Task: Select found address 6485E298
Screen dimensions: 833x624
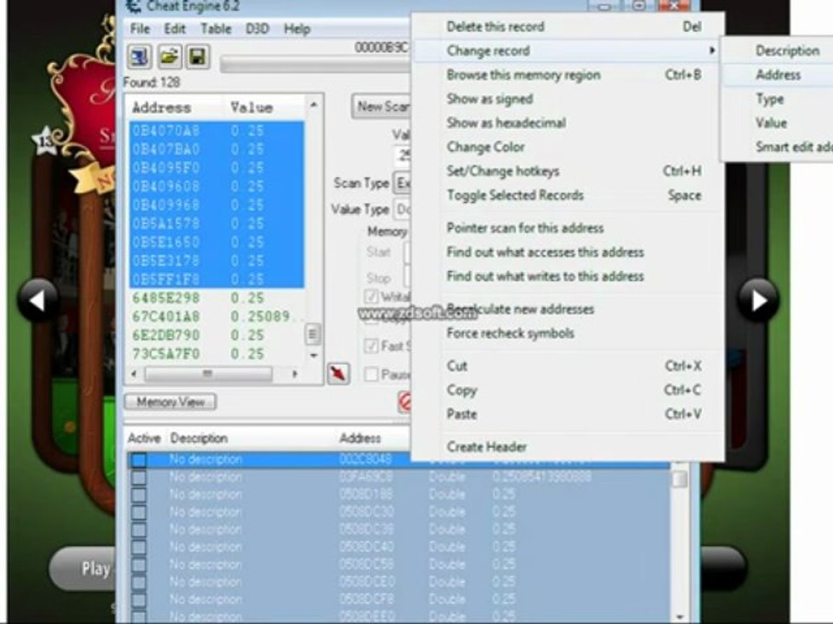Action: click(217, 298)
